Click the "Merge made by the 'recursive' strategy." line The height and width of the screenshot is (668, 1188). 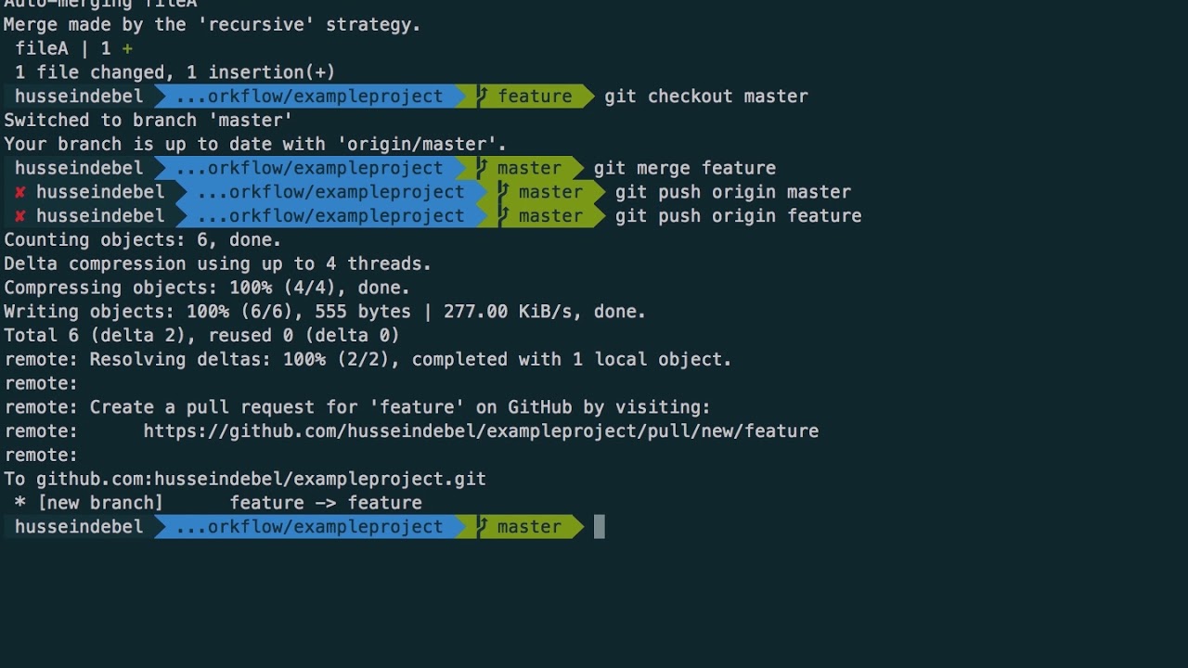pos(213,24)
